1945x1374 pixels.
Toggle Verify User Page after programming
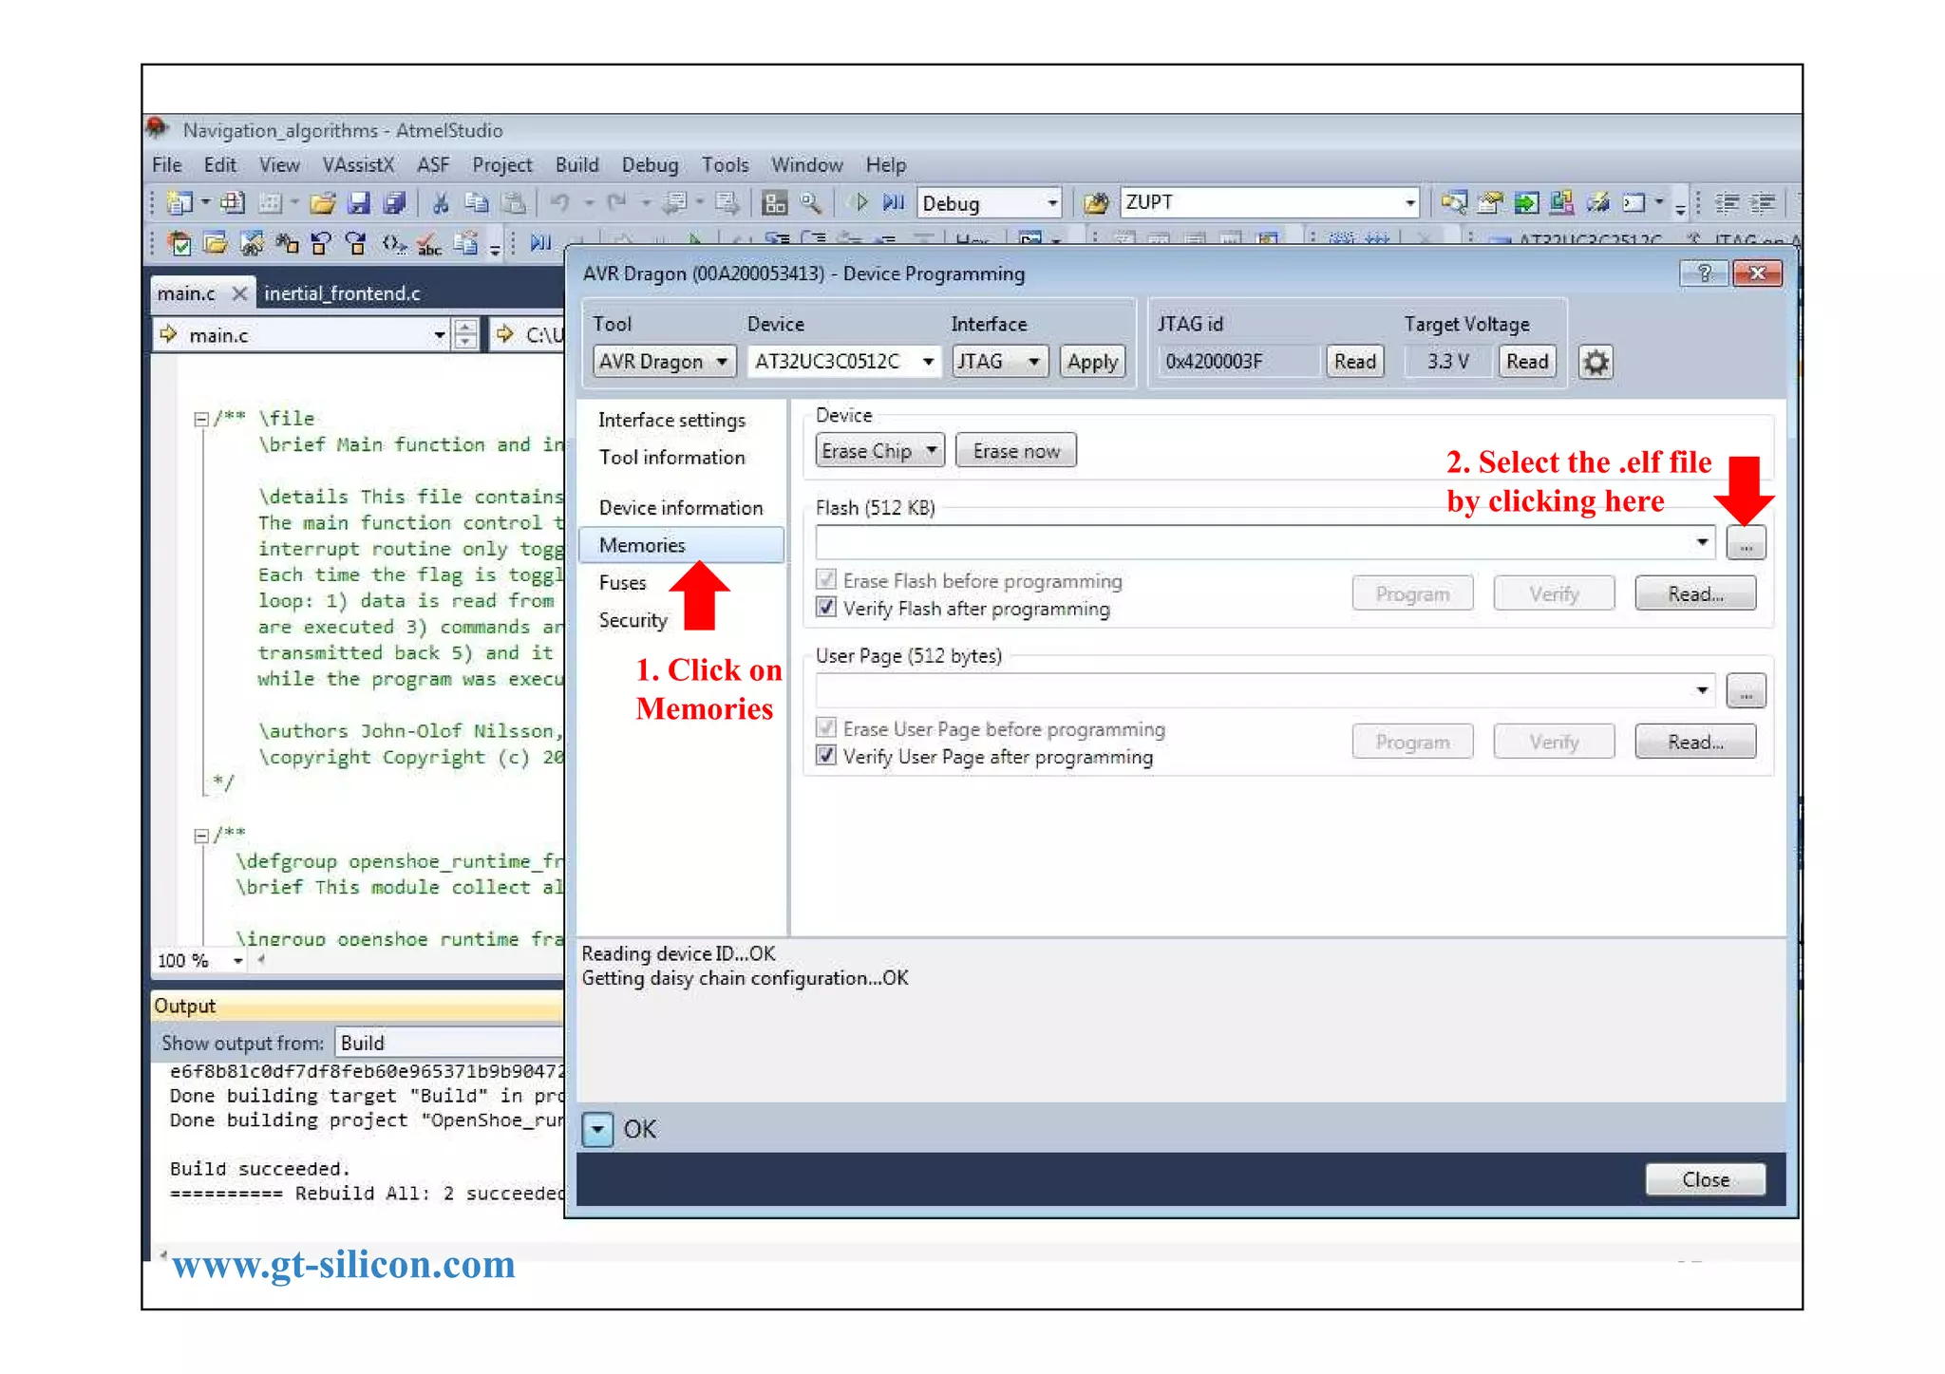coord(826,756)
